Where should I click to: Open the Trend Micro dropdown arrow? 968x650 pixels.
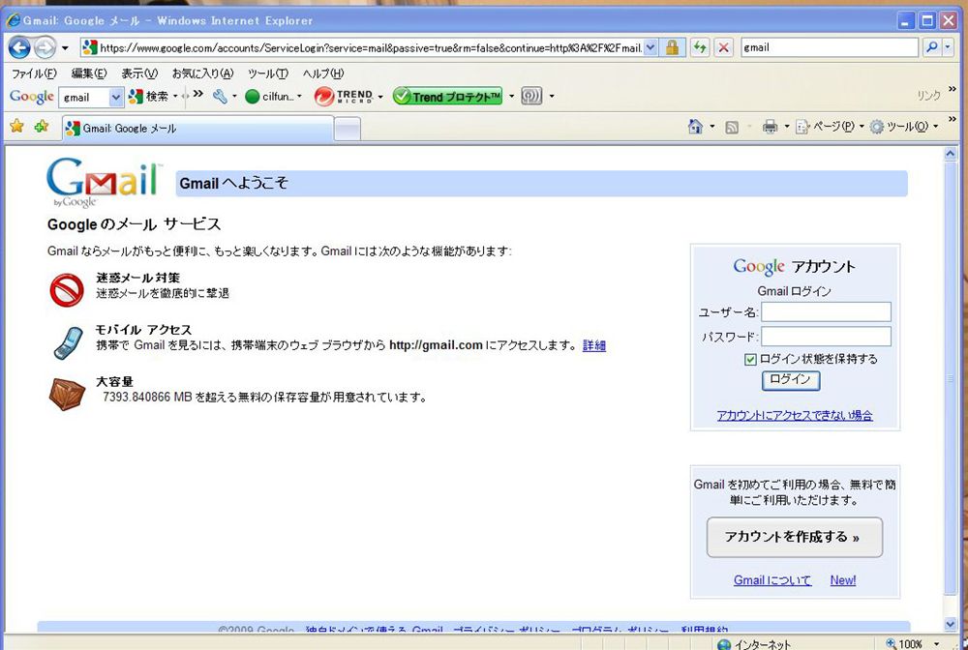point(380,97)
